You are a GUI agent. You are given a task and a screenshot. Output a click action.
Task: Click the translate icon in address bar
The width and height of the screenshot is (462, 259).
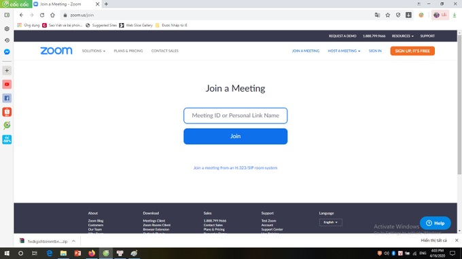(x=377, y=15)
